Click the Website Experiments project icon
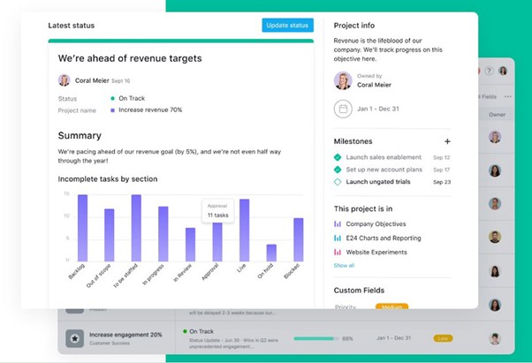Viewport: 532px width, 363px height. (338, 253)
